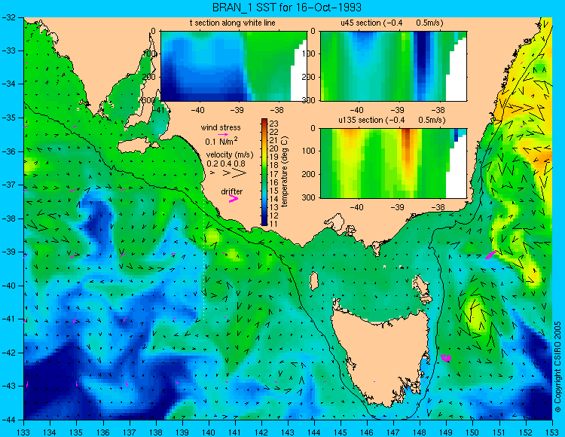Select the CSIRO 2005 copyright text
Viewport: 565px width, 437px height.
pyautogui.click(x=557, y=367)
